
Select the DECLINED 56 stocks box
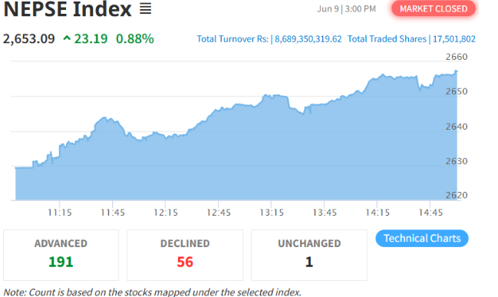tap(185, 255)
